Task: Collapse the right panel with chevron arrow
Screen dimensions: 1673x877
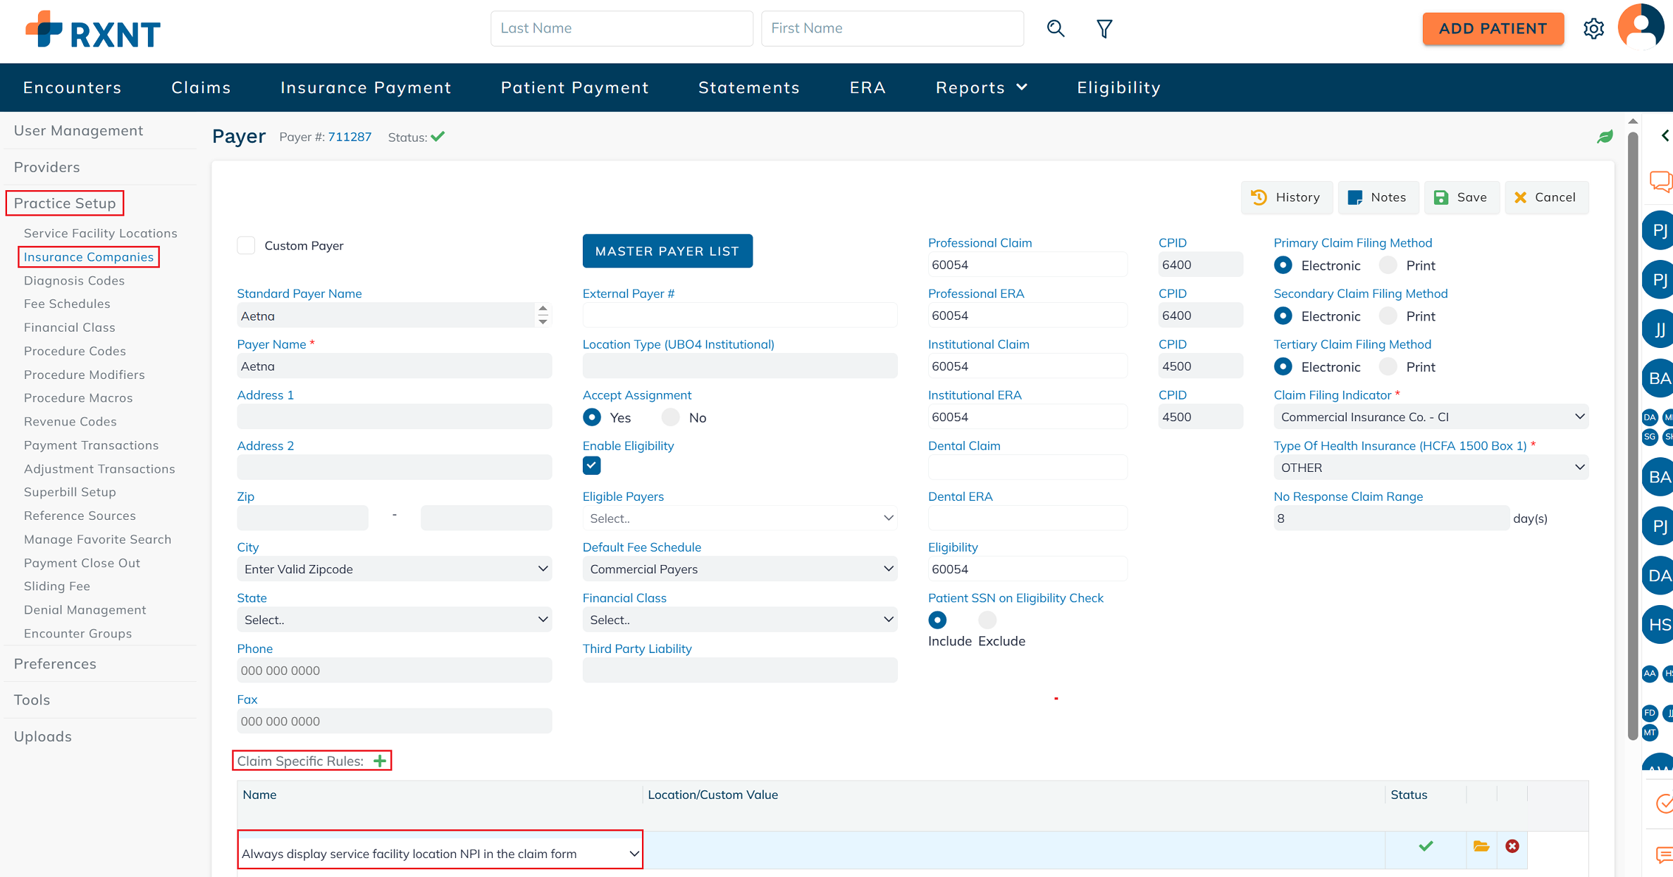Action: click(1665, 135)
